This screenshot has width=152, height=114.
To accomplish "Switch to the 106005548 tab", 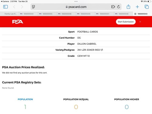I will coord(123,14).
